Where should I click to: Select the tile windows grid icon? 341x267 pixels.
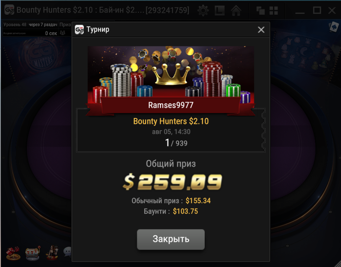[274, 10]
